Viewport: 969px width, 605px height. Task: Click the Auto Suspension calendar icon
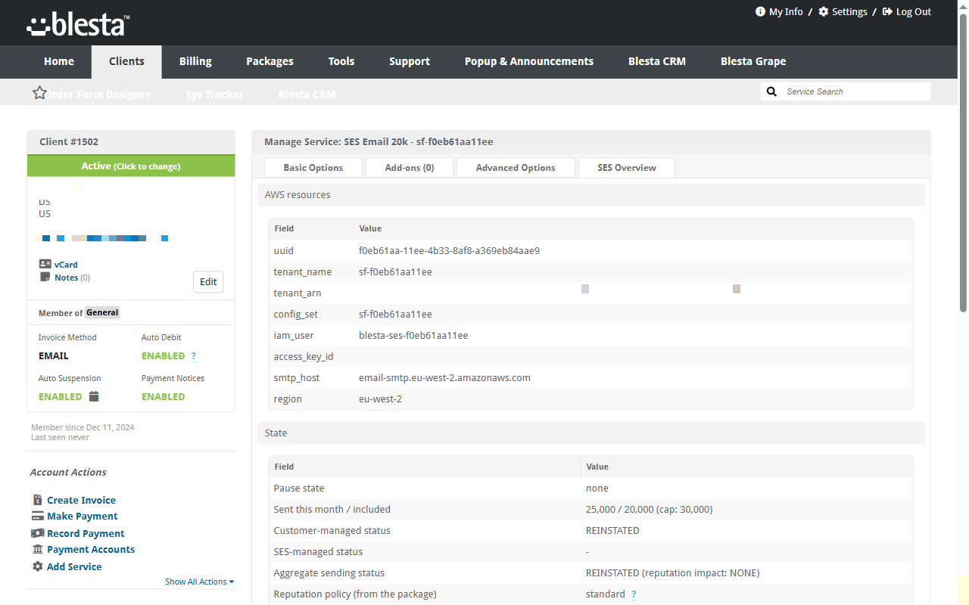tap(94, 396)
